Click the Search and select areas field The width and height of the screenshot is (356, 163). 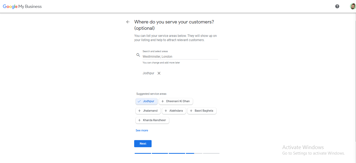180,57
